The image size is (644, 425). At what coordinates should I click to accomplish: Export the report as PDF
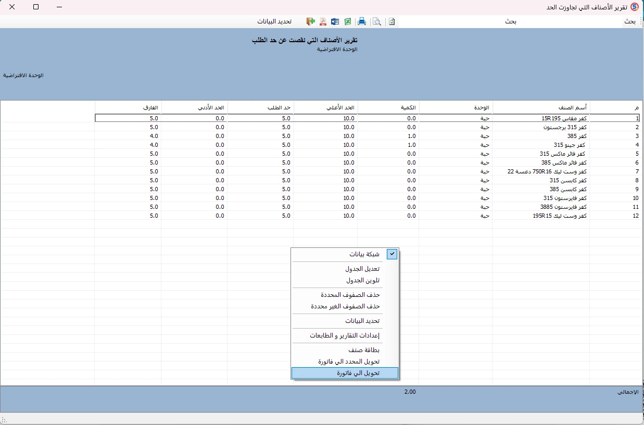[x=323, y=21]
